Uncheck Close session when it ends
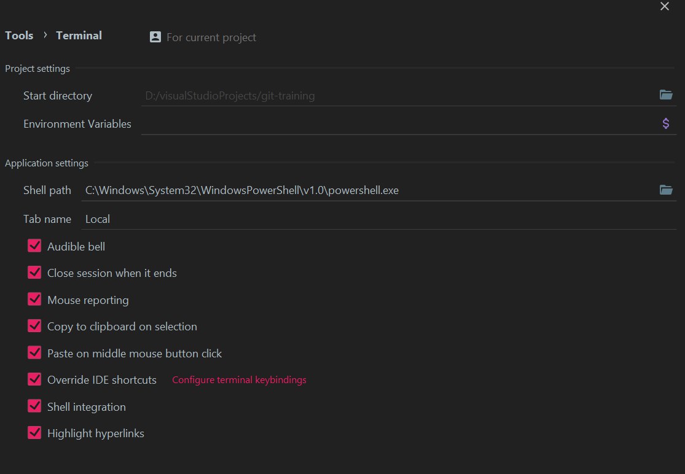Image resolution: width=685 pixels, height=474 pixels. point(34,273)
